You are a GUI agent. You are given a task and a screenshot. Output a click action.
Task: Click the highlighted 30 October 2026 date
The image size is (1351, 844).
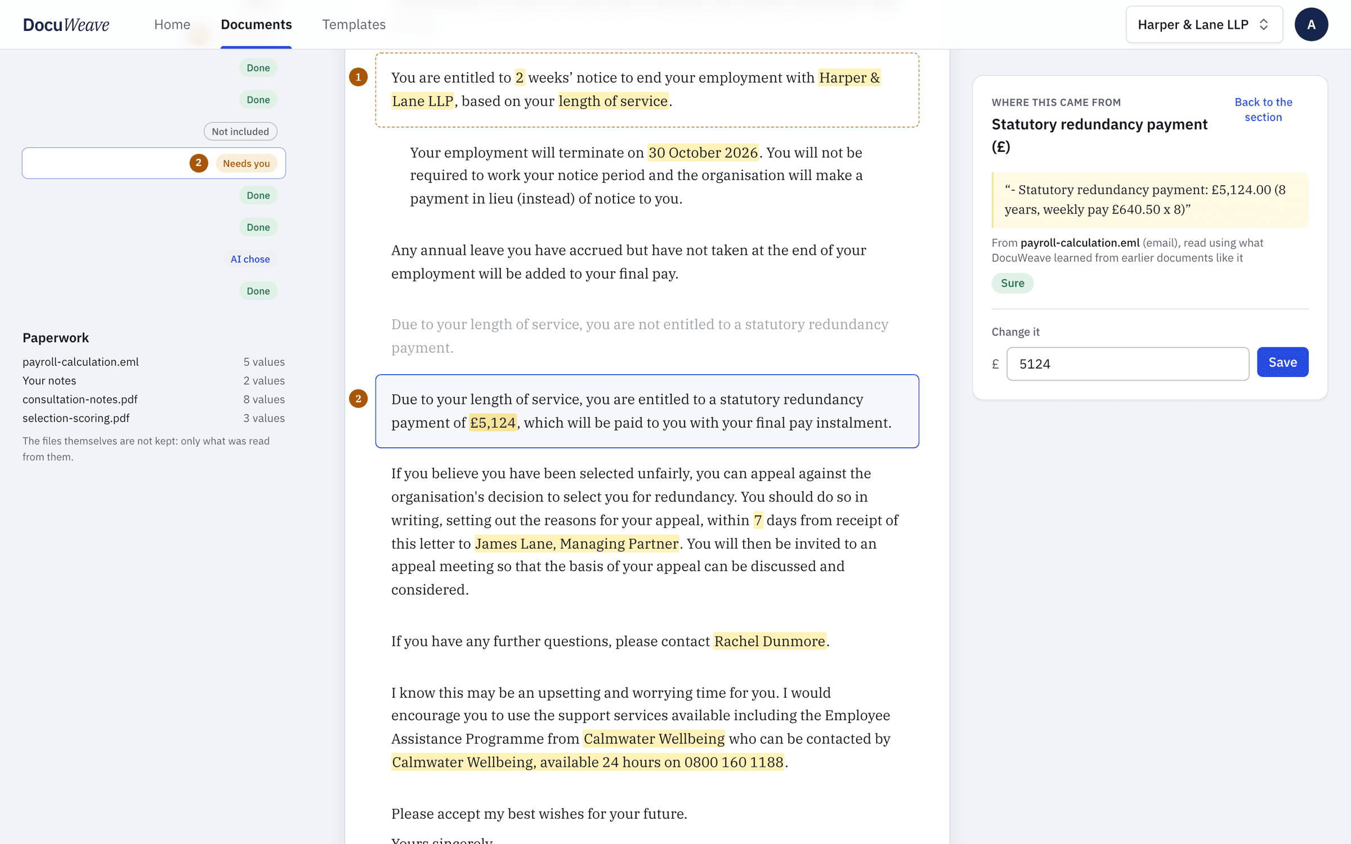(x=703, y=152)
